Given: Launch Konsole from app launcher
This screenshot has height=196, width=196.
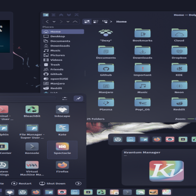Looking at the screenshot, I should tap(32, 148).
